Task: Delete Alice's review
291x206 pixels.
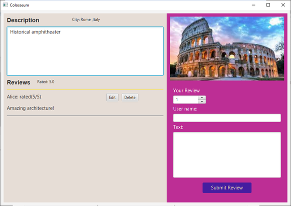Action: [x=130, y=97]
